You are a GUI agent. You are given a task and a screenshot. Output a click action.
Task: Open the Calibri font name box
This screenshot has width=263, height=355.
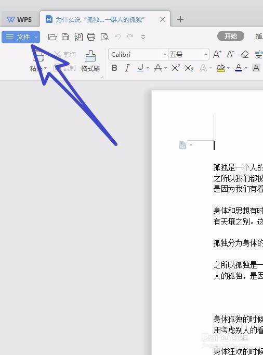point(138,55)
